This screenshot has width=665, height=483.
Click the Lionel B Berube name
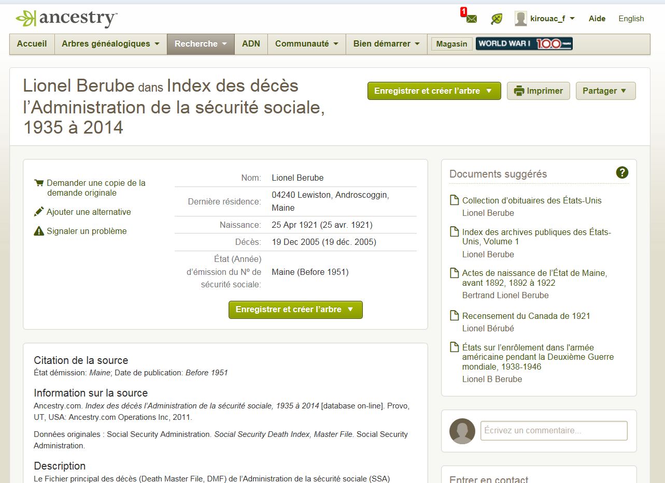[x=492, y=379]
